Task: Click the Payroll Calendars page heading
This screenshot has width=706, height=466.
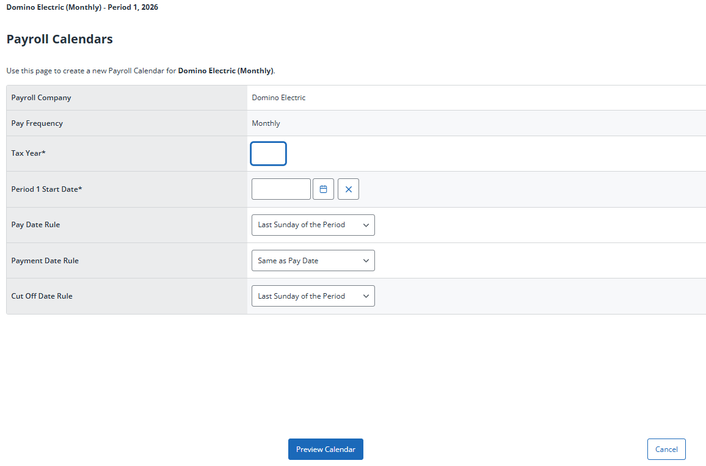Action: coord(59,39)
